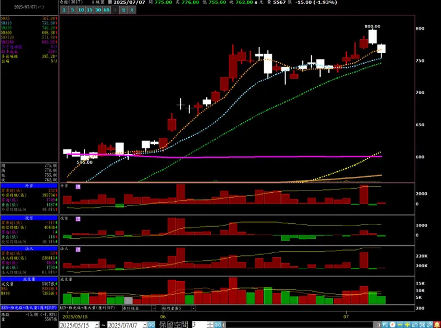
Task: Select the daily (日) chart button
Action: (115, 10)
